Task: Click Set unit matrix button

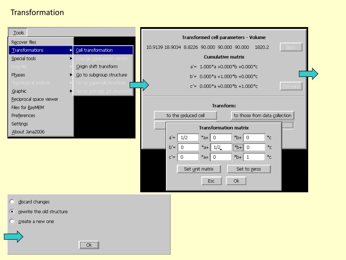Action: coord(199,169)
